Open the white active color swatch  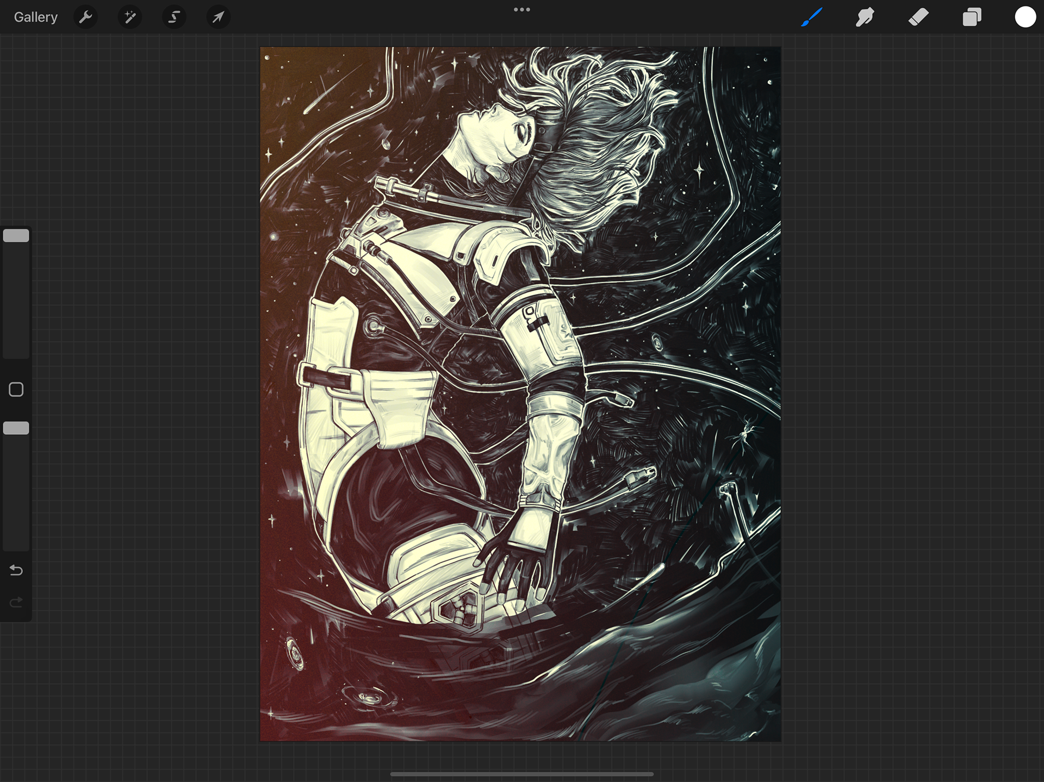(1025, 17)
